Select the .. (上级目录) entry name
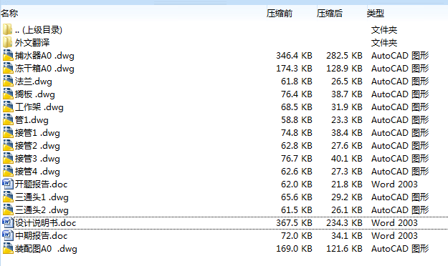This screenshot has height=266, width=448. coord(39,29)
